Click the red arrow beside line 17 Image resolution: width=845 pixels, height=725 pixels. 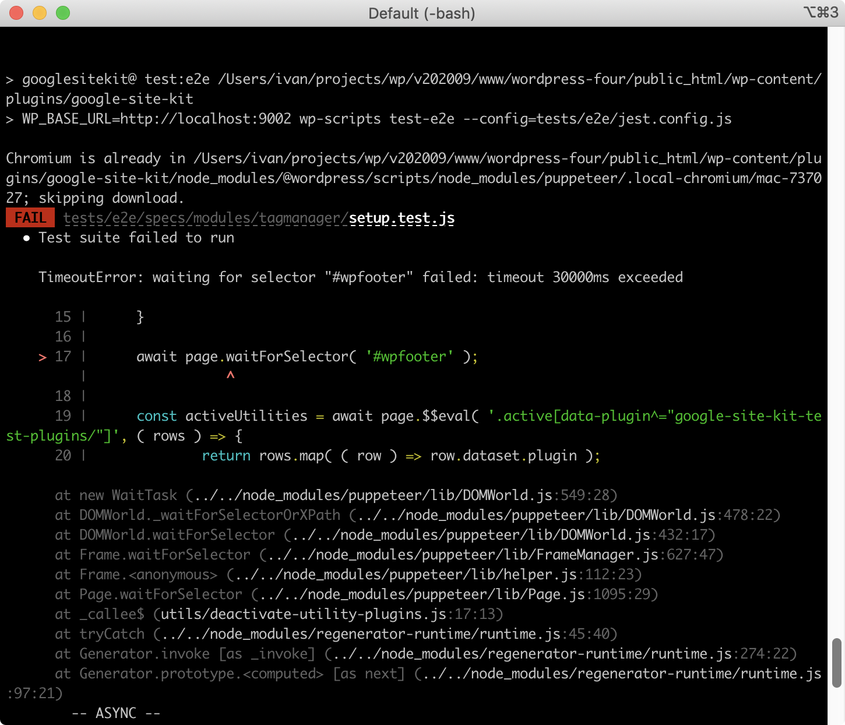coord(42,357)
